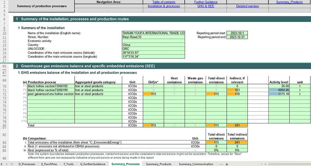Select the activity level cell showing 6952.26

point(279,90)
